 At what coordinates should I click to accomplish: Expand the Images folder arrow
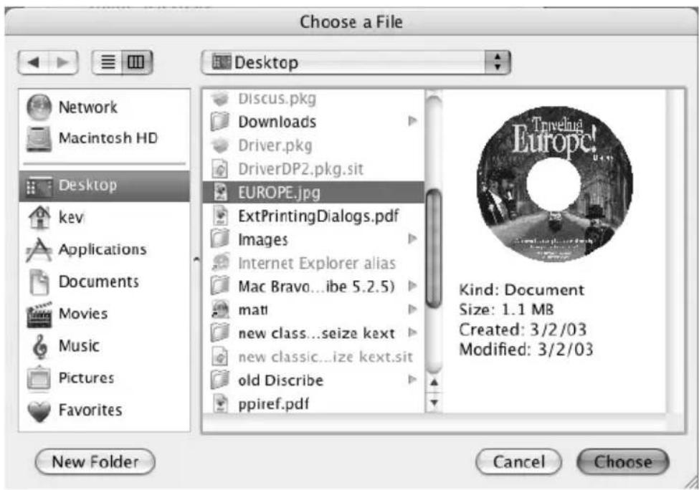(412, 239)
